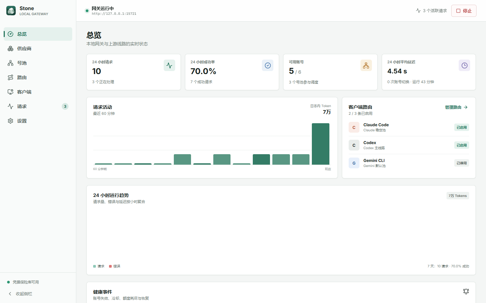The height and width of the screenshot is (303, 486).
Task: Click the 已启用 badge for Claude Code
Action: point(462,127)
